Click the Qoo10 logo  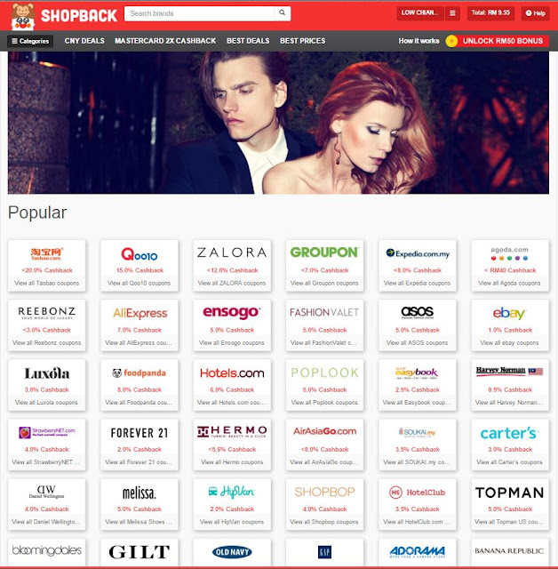(139, 254)
